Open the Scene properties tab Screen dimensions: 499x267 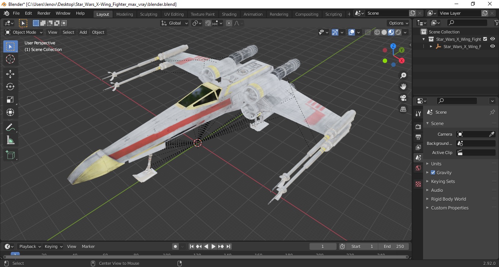point(418,157)
